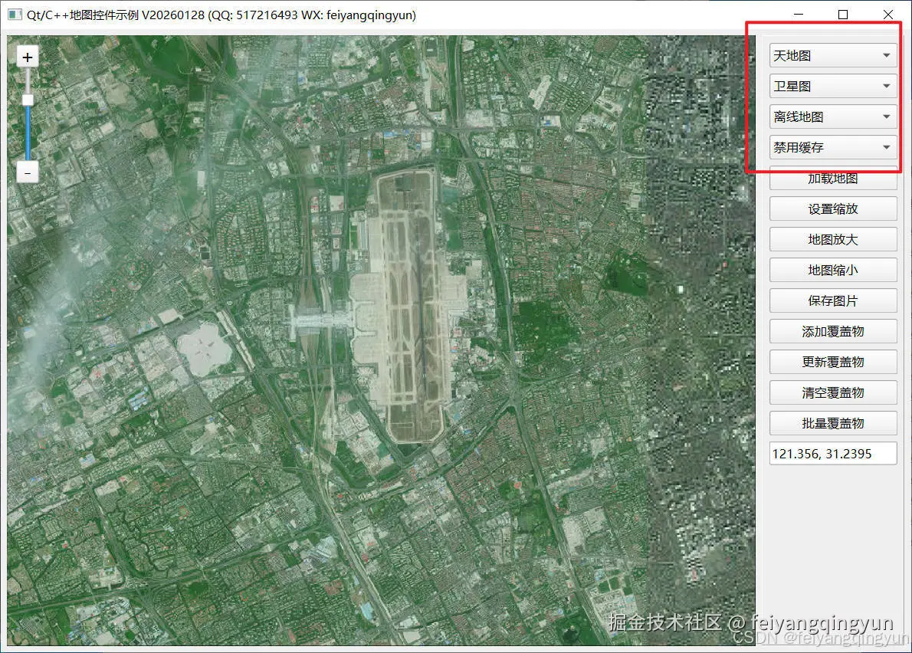Minimize the map demo window

click(x=798, y=15)
